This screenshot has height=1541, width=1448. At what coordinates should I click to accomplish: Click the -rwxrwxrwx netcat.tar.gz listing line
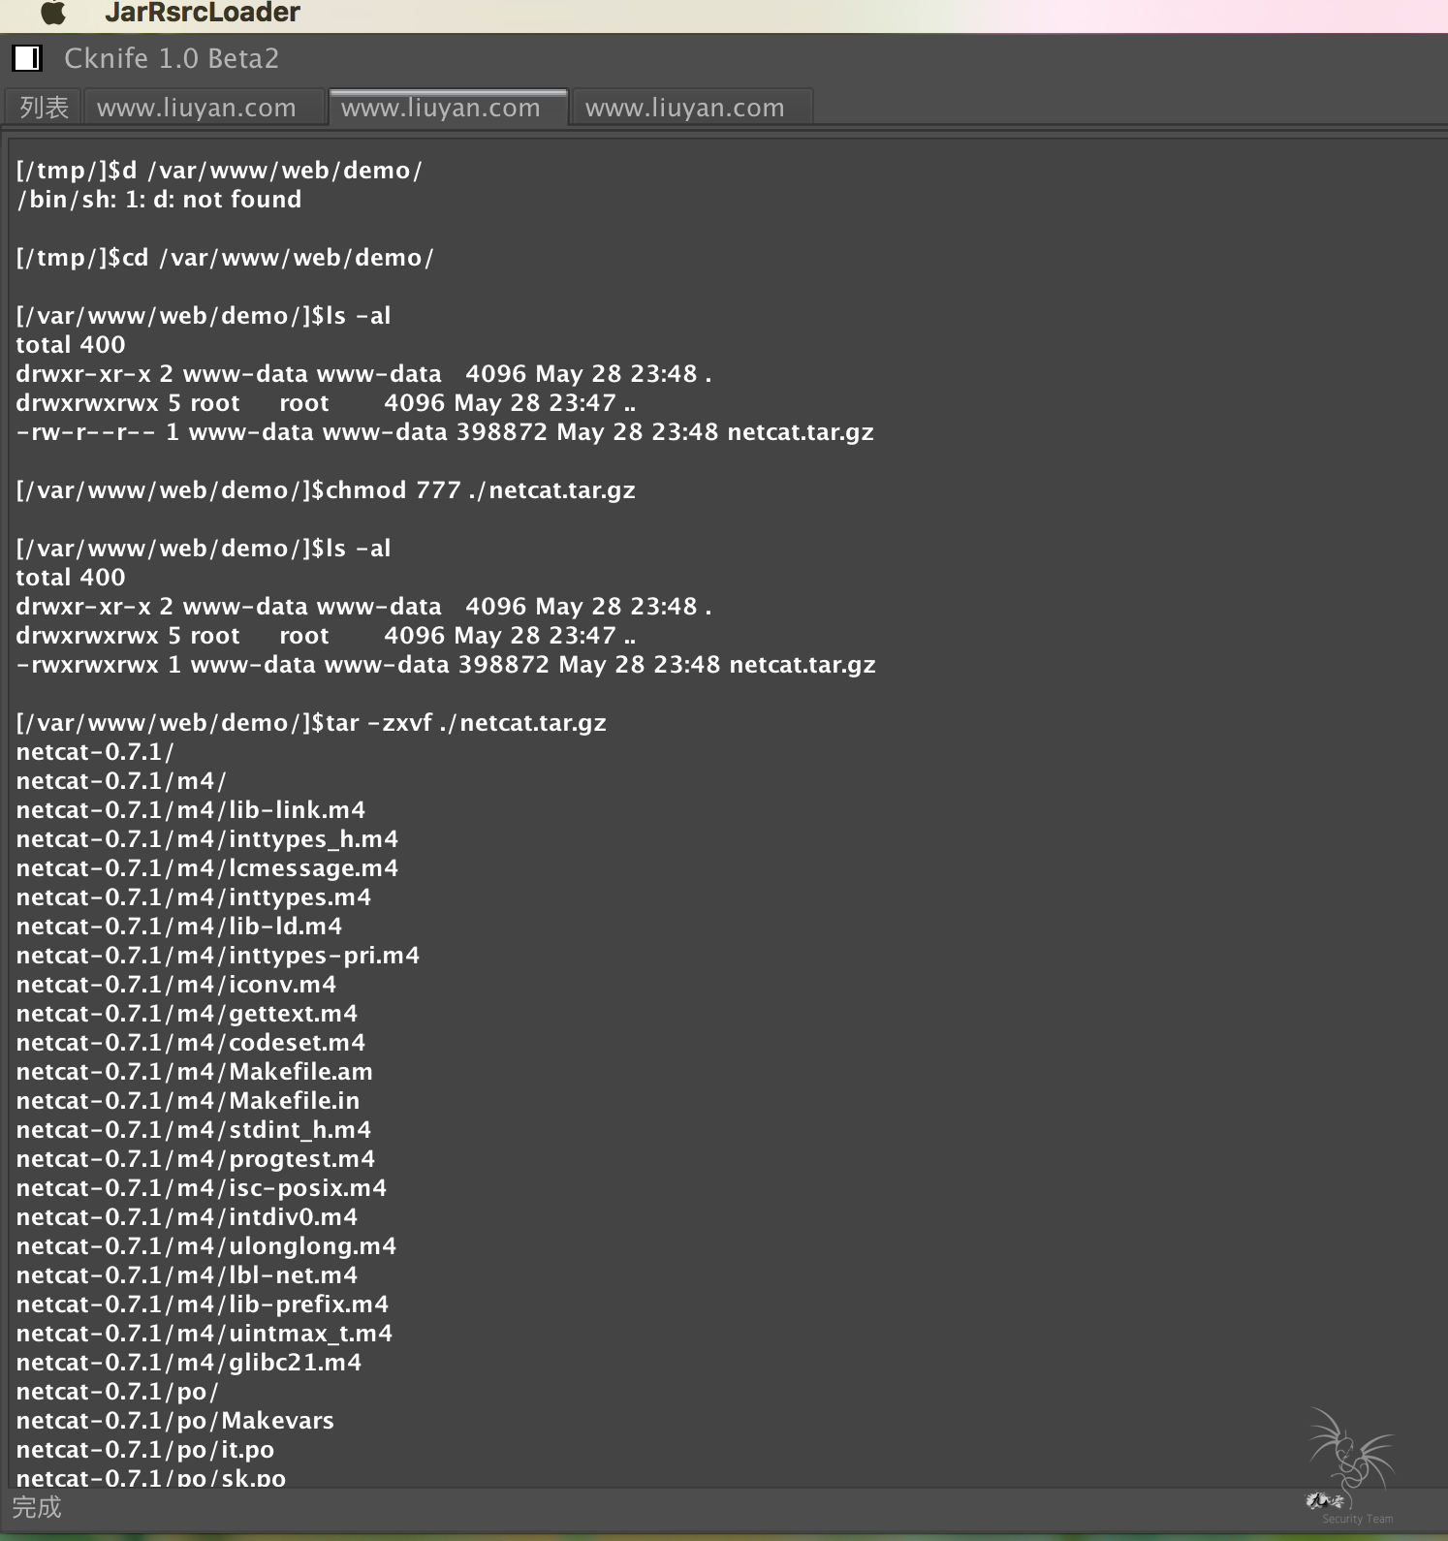pyautogui.click(x=446, y=665)
